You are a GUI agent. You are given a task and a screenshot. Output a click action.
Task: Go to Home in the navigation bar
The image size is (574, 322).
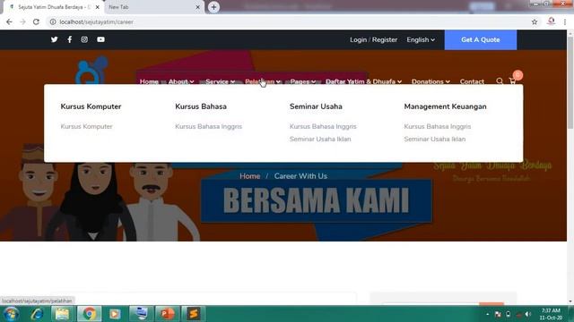click(x=149, y=81)
